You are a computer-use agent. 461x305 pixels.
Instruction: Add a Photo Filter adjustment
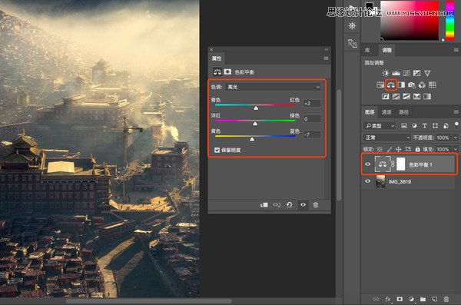pos(412,85)
